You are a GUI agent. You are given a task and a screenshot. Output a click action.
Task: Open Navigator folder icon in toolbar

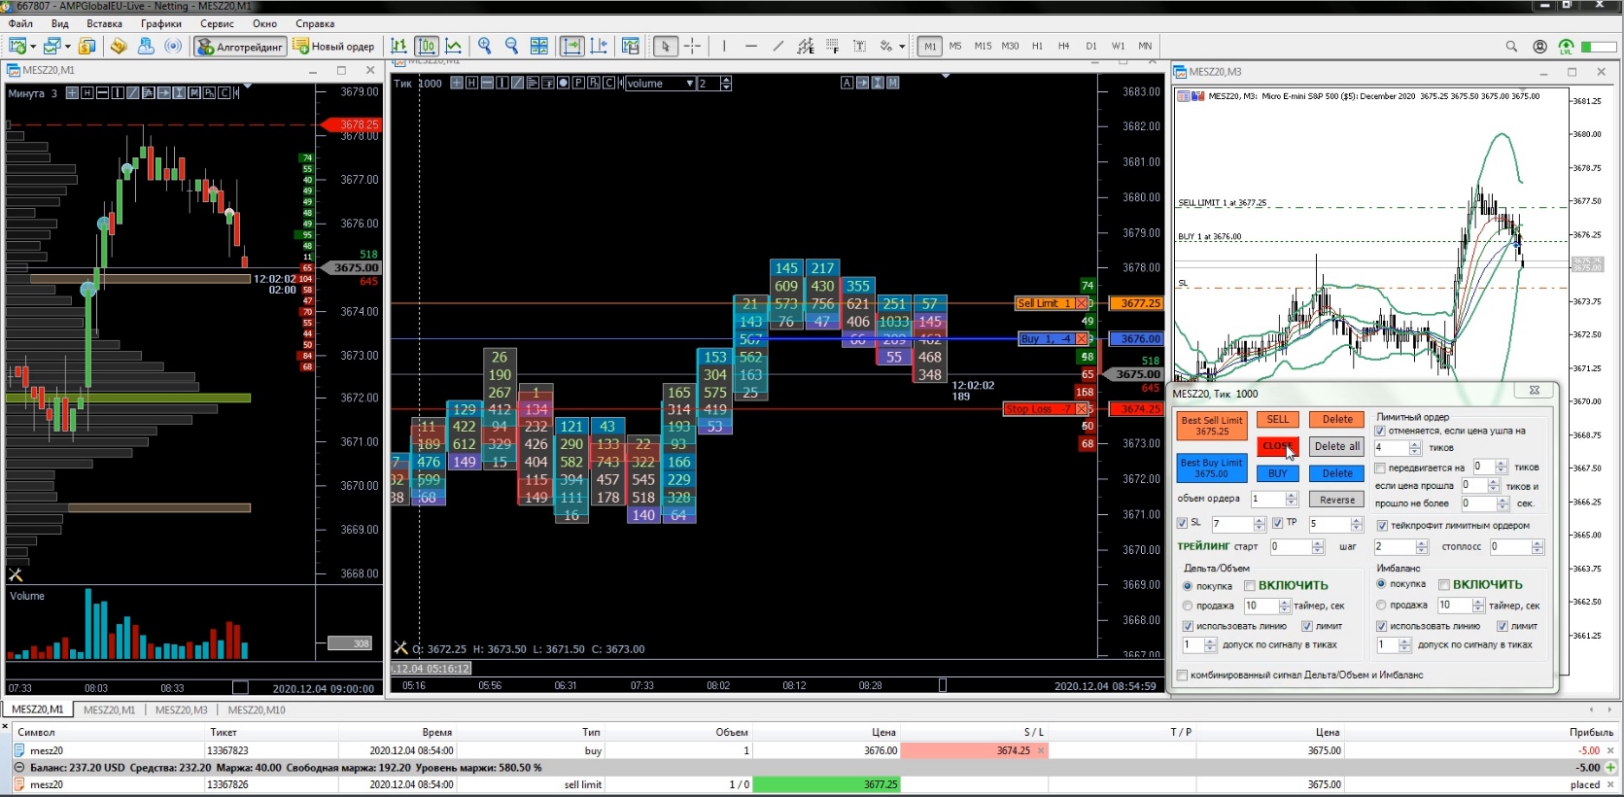pyautogui.click(x=119, y=46)
